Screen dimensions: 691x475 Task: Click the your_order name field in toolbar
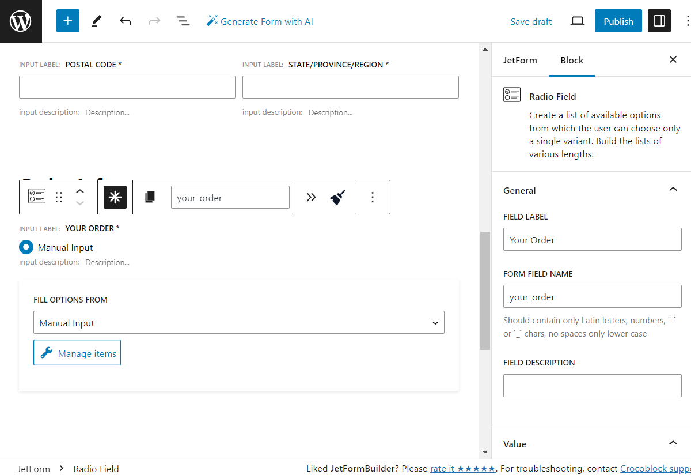pos(230,197)
